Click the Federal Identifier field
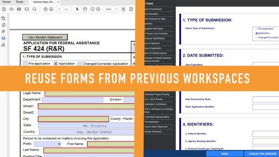Image resolution: width=279 pixels, height=157 pixels. tap(265, 134)
